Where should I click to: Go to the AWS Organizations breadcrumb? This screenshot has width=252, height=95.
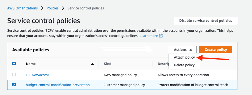[x=22, y=8]
